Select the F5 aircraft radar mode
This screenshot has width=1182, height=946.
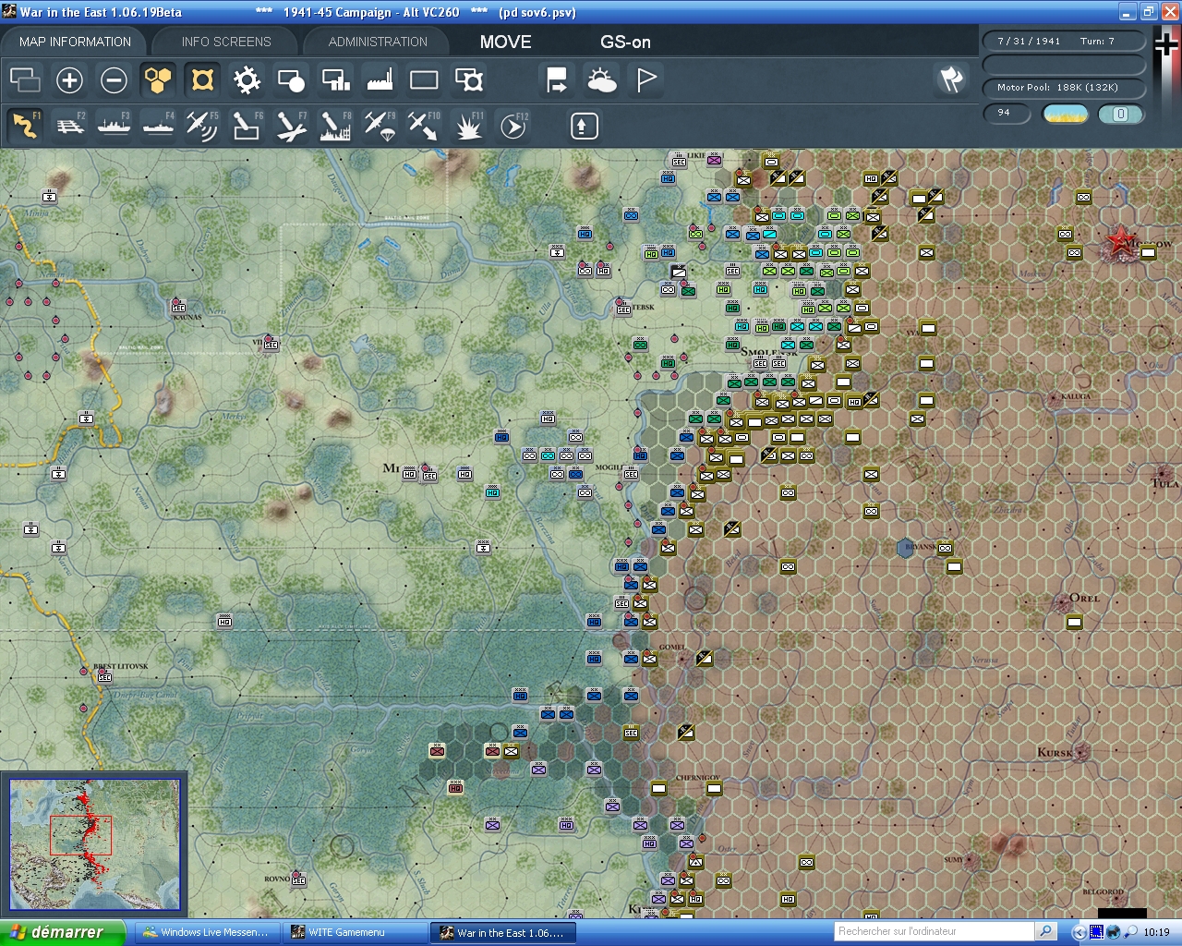[202, 126]
